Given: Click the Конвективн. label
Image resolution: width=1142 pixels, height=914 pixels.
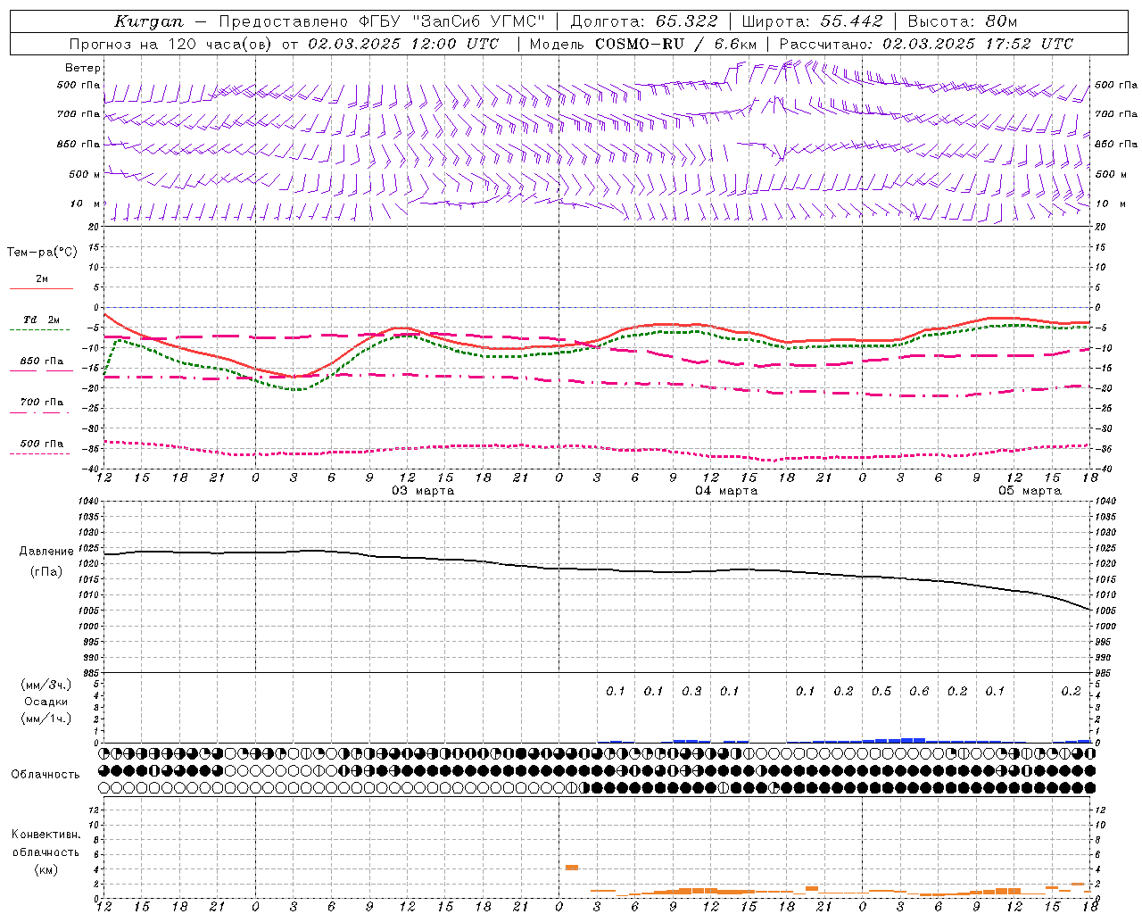Looking at the screenshot, I should point(46,835).
